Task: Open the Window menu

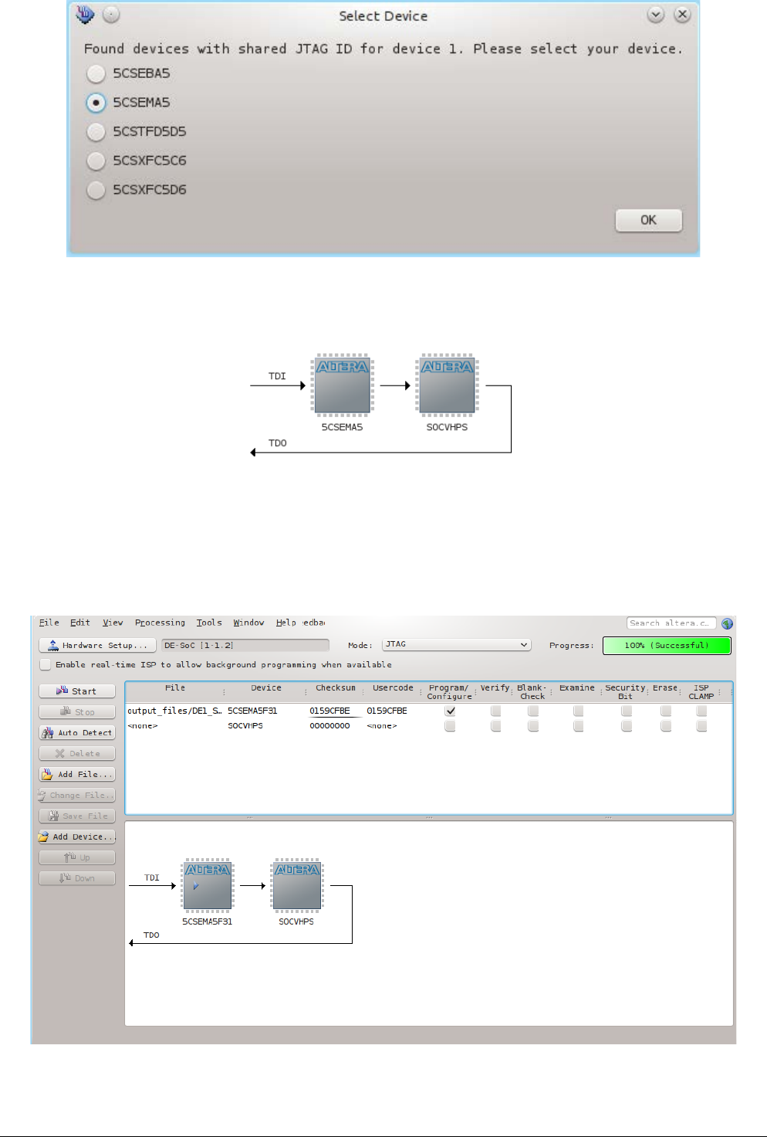Action: [x=248, y=623]
